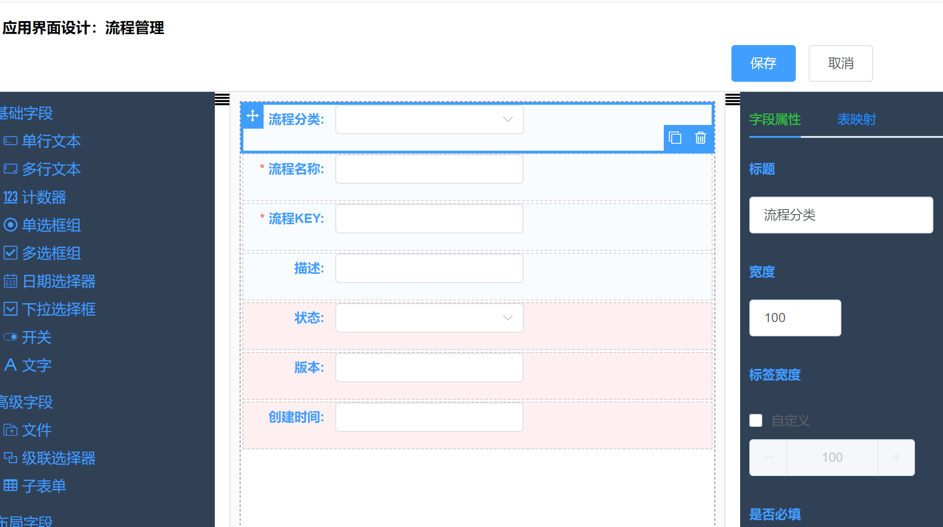Click the 取消 cancel button
943x527 pixels.
[840, 63]
